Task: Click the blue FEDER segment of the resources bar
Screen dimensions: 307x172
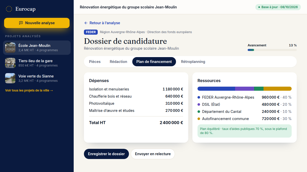Action: point(216,89)
